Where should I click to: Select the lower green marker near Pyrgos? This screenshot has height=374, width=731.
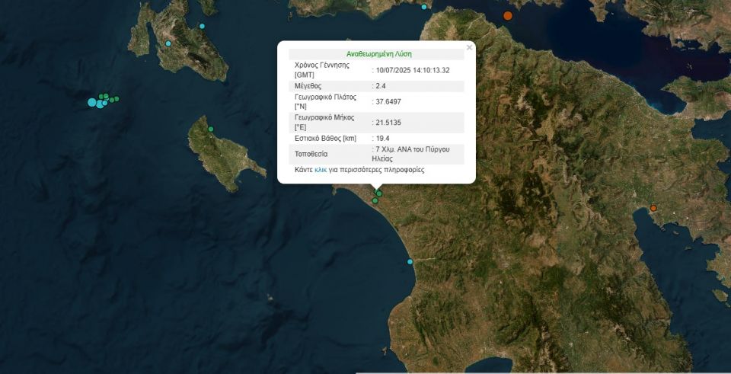374,201
